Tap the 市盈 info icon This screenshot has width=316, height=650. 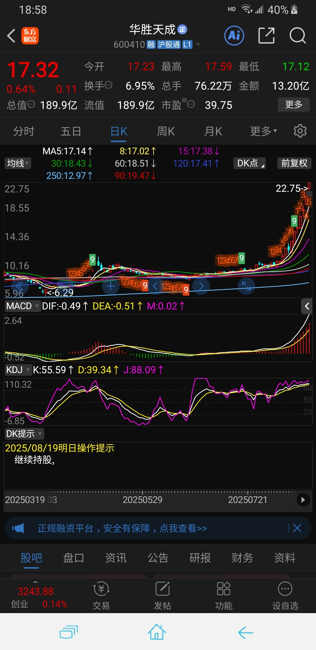coord(191,104)
